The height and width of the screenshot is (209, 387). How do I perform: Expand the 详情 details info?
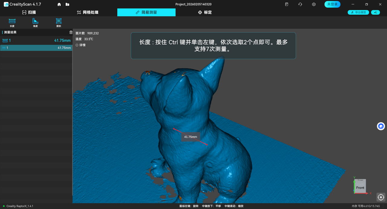coord(81,45)
